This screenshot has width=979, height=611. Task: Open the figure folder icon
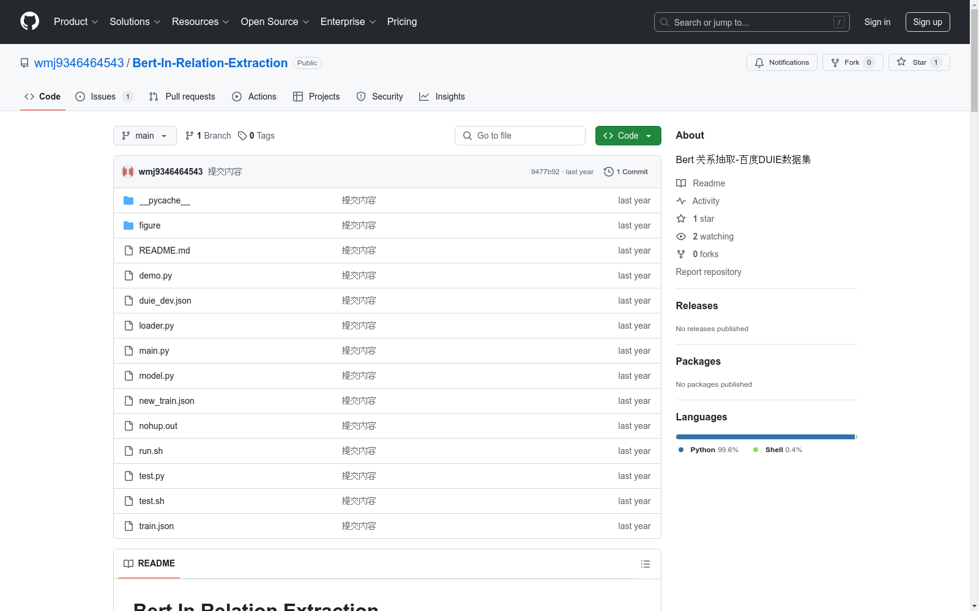128,225
